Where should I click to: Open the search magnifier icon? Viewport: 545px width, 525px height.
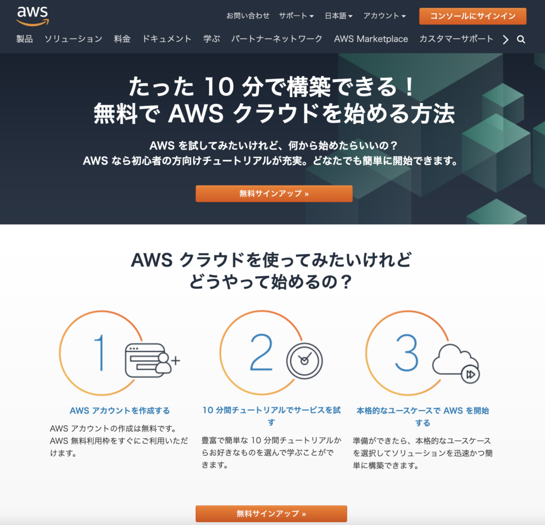pos(521,39)
